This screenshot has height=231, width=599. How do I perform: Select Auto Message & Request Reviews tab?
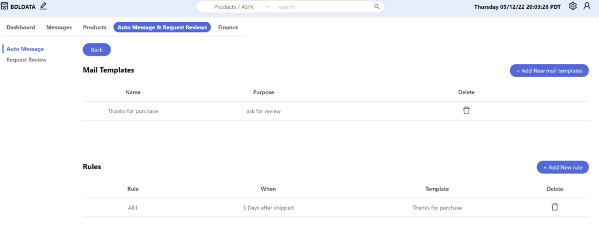[162, 27]
